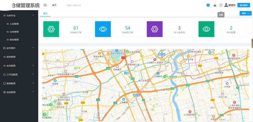
Task: Open the purple gear card for 待入库条码
Action: (155, 29)
